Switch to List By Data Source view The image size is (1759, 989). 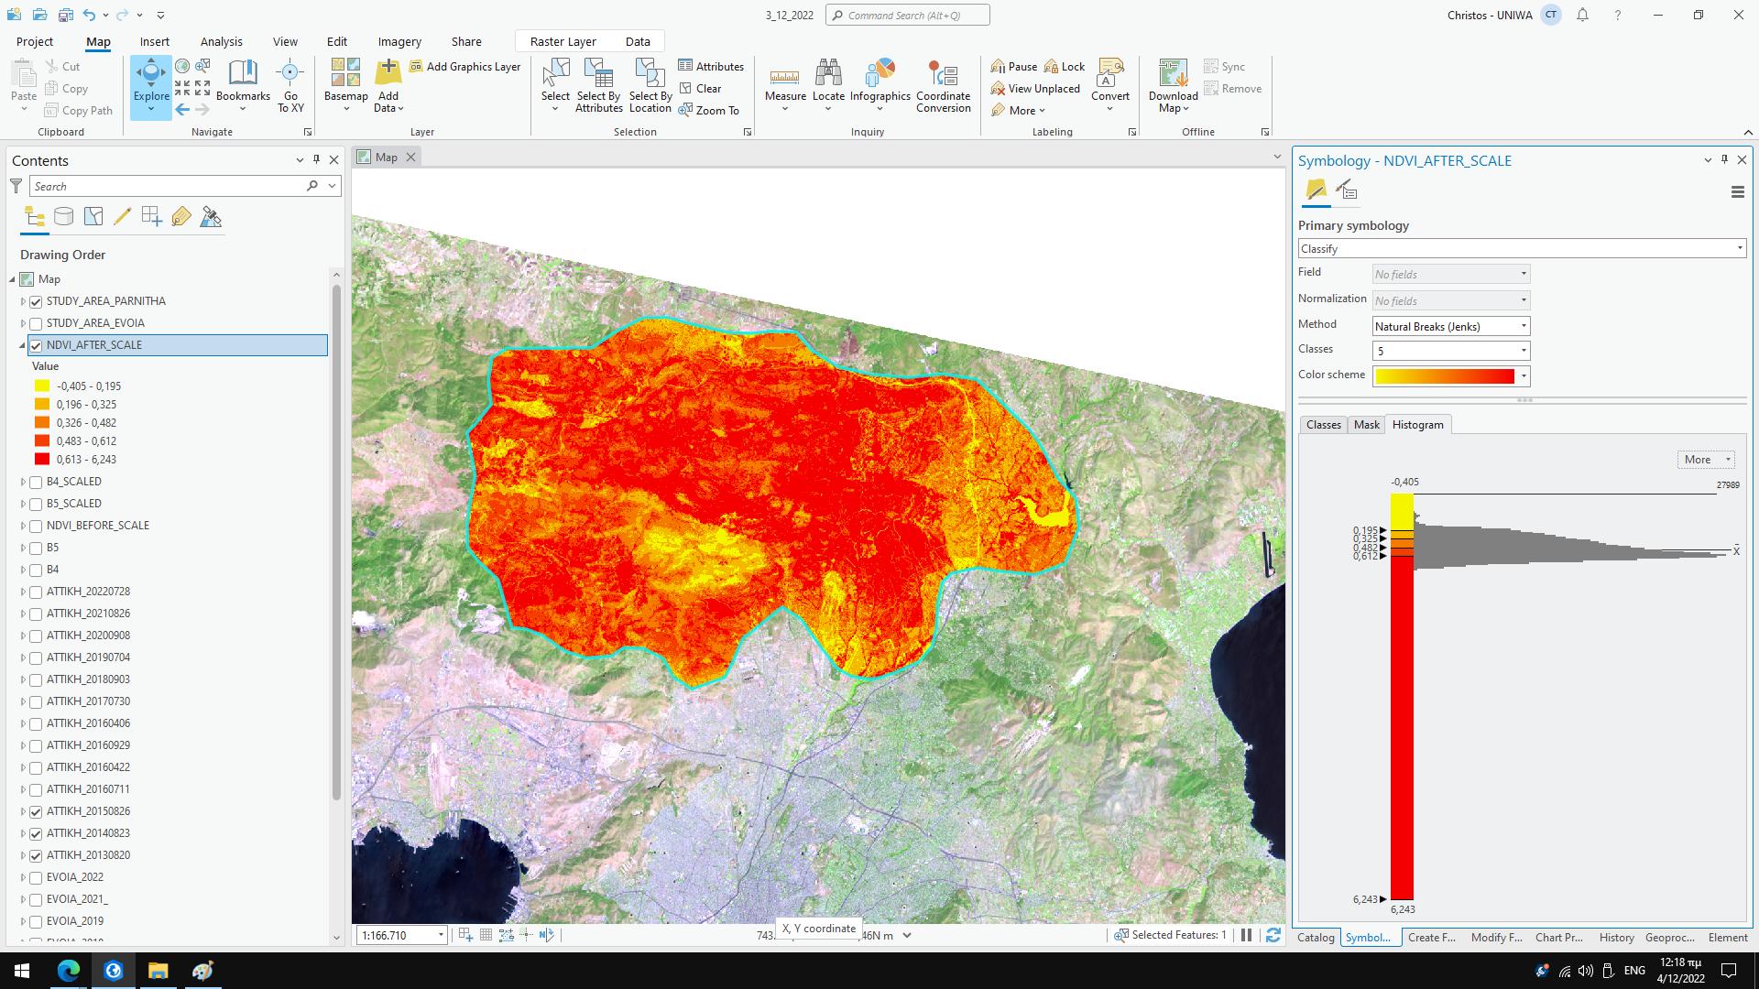(x=63, y=217)
